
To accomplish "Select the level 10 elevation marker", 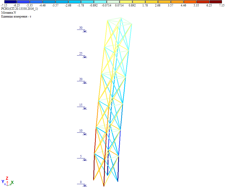I will pos(82,132).
